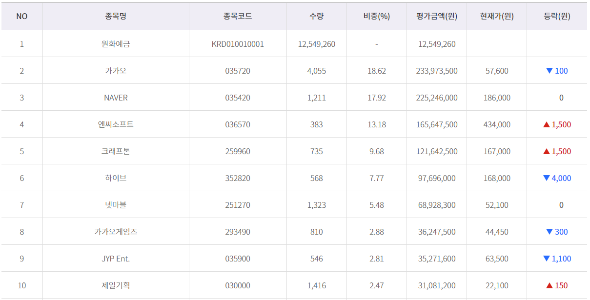The width and height of the screenshot is (590, 300).
Task: Click the weight 5.48 cell
Action: tap(377, 205)
